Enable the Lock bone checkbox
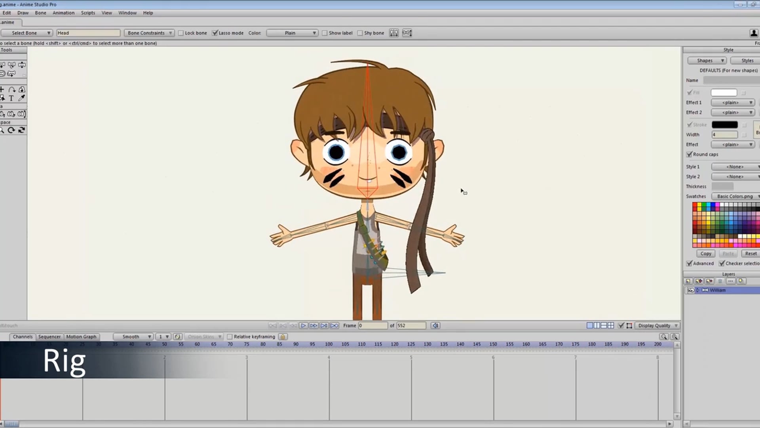This screenshot has width=760, height=428. pos(181,33)
